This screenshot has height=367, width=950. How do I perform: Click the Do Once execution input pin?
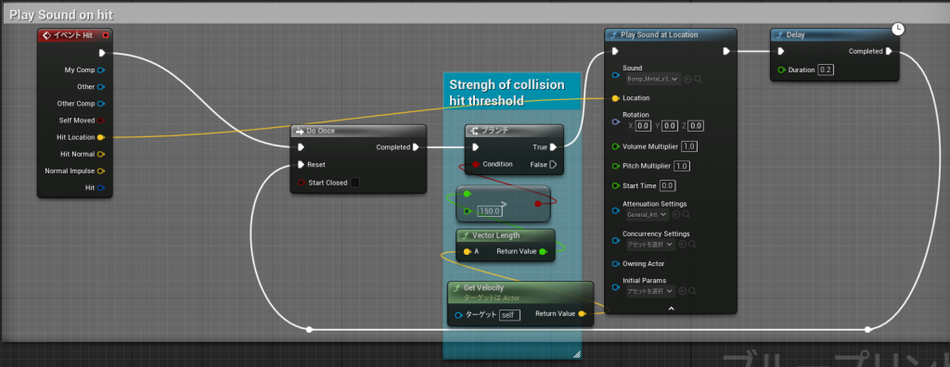(302, 147)
